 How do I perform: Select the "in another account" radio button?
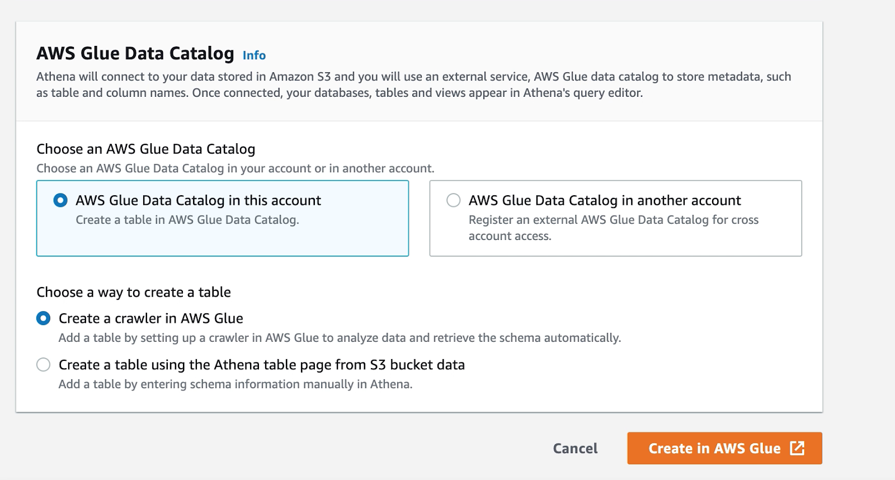click(x=454, y=200)
